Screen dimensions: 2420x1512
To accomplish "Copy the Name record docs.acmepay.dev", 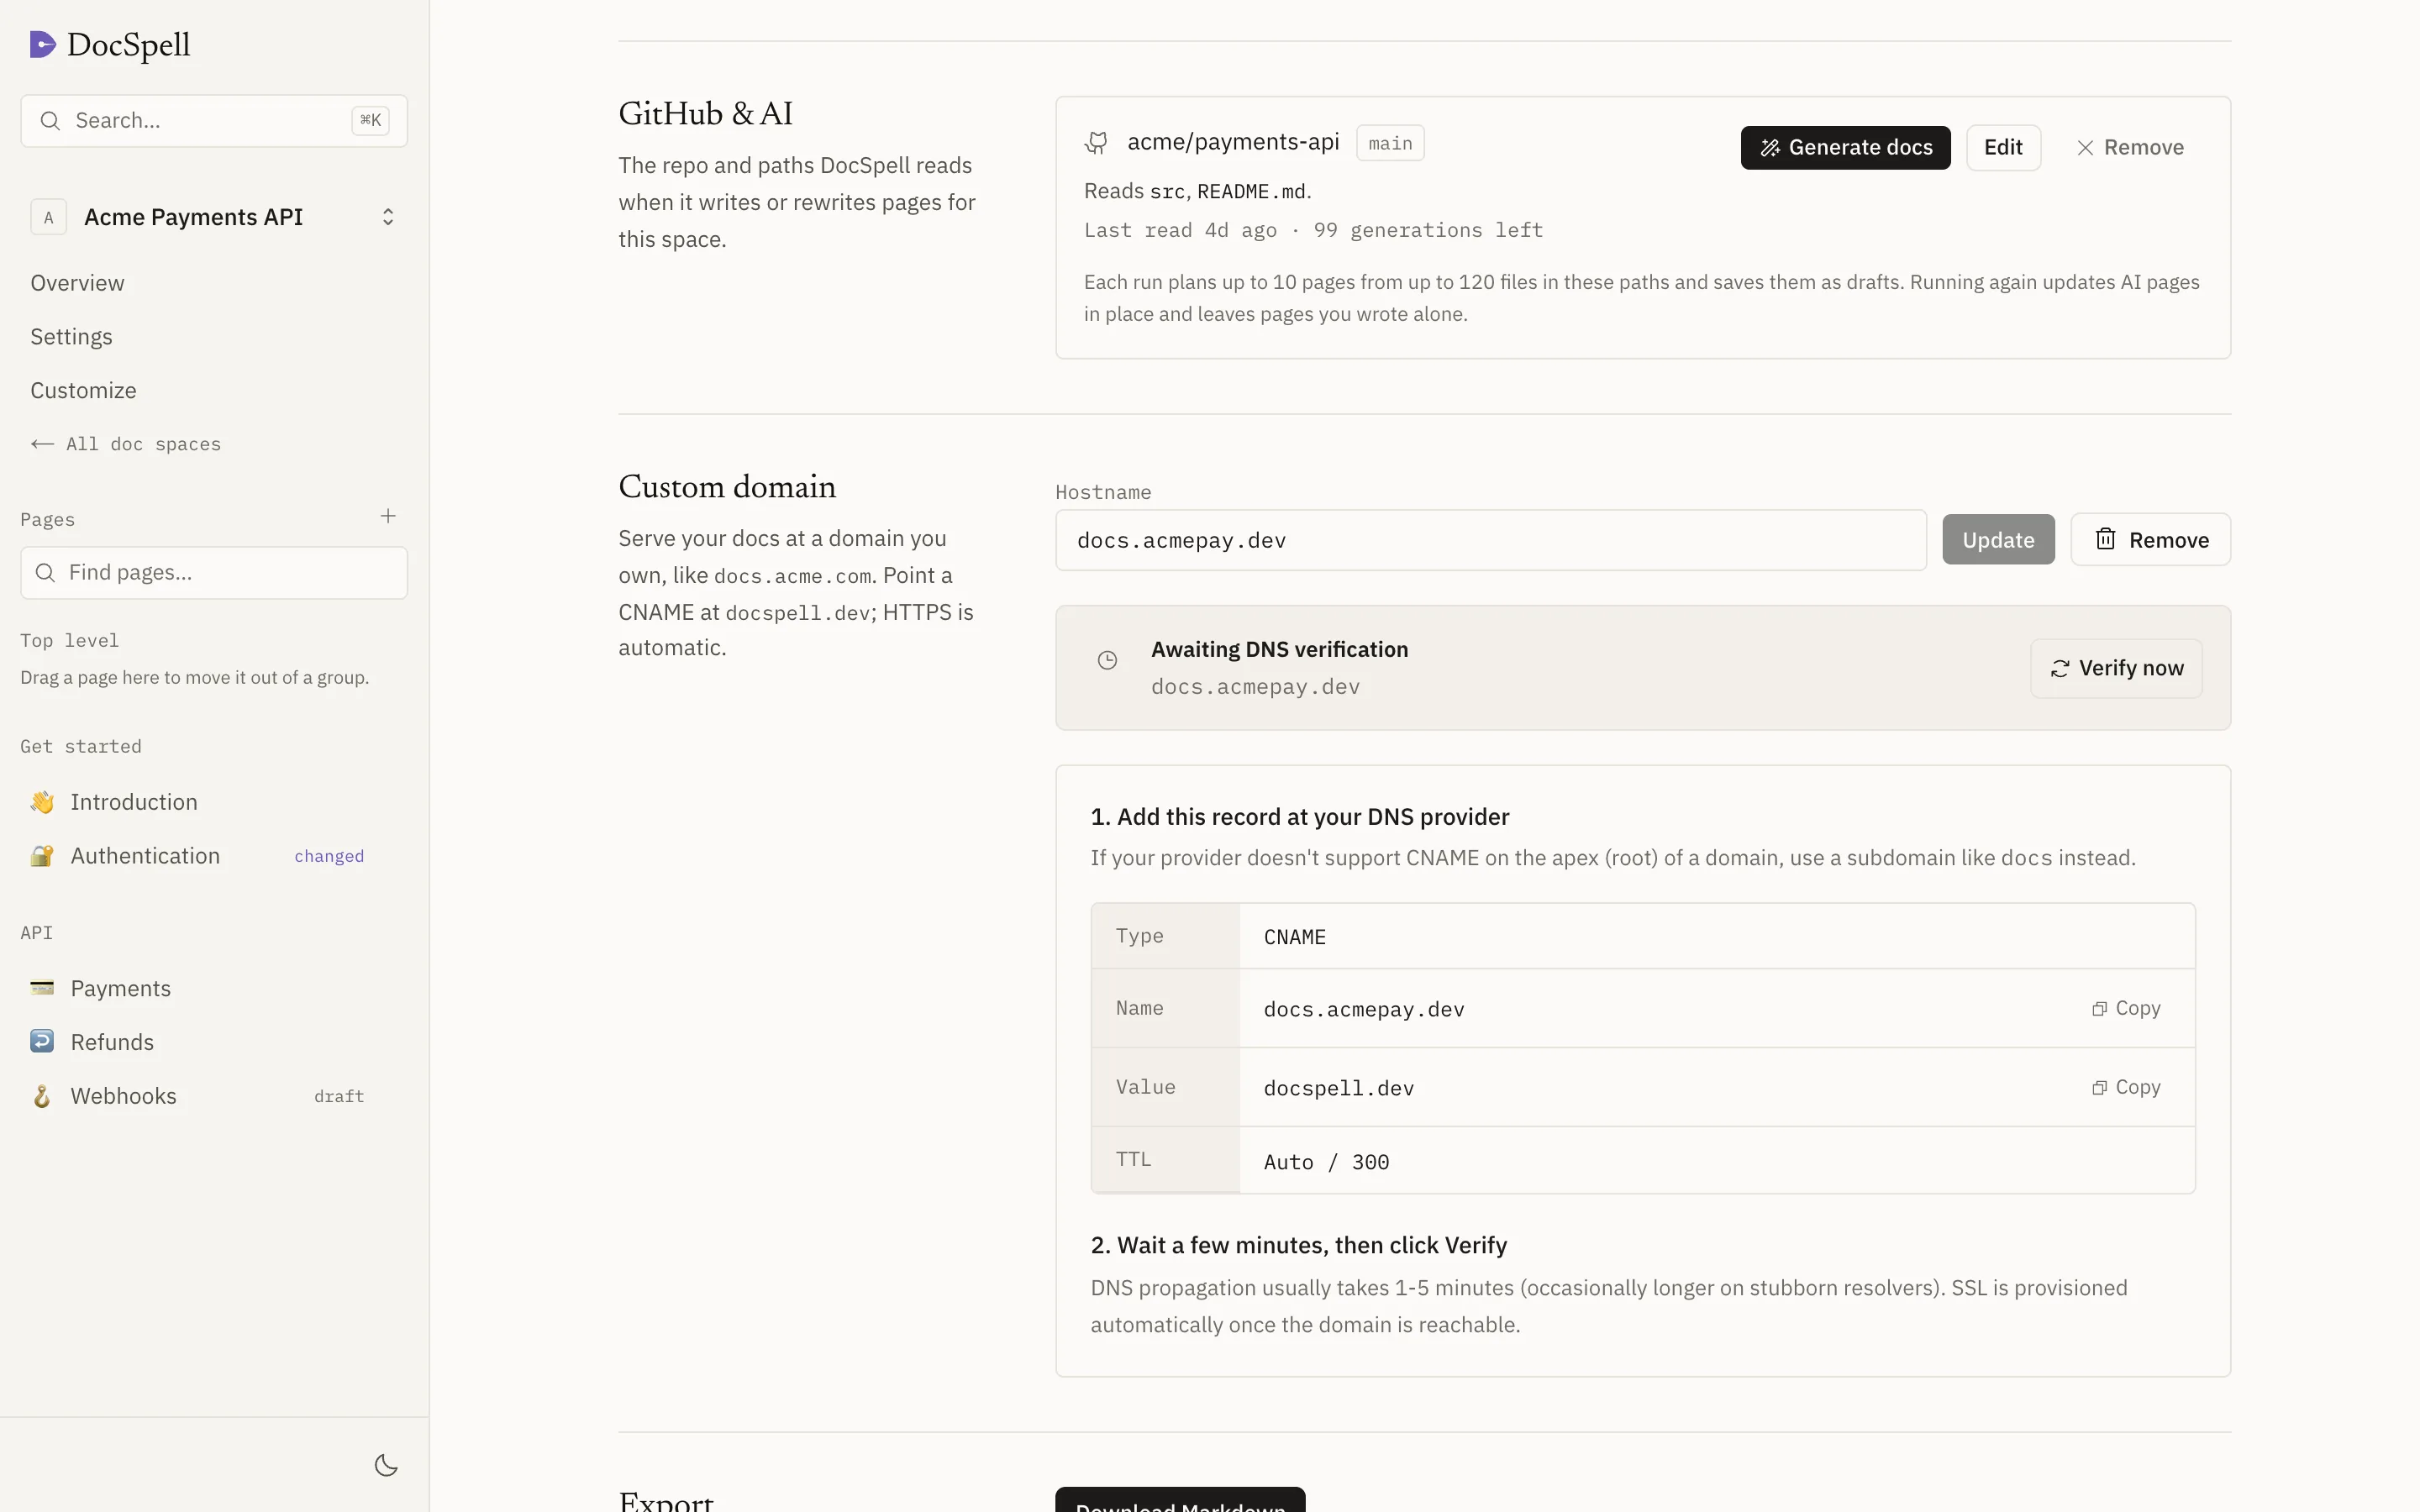I will (2126, 1008).
